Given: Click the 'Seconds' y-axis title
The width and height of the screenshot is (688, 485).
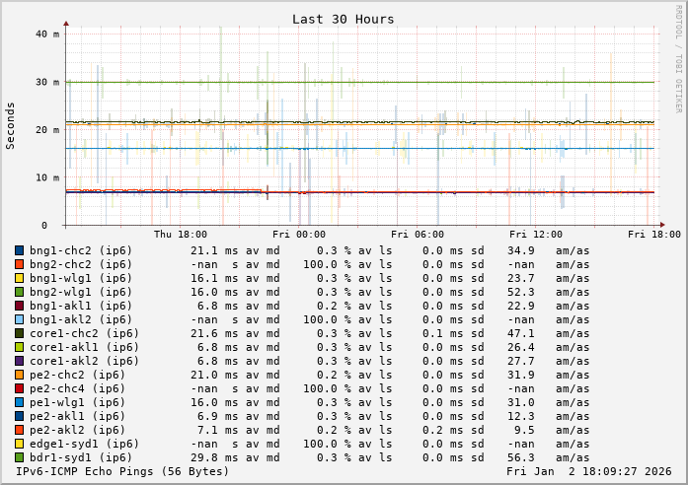Looking at the screenshot, I should [x=11, y=125].
